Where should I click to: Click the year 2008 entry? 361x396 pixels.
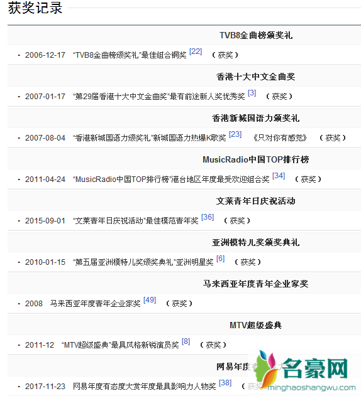point(34,304)
